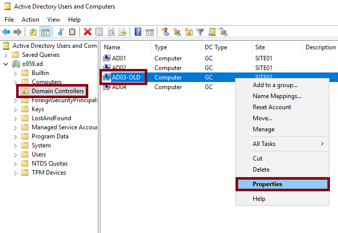This screenshot has height=233, width=338.
Task: Expand the Managed Service Accounts container
Action: pos(15,128)
